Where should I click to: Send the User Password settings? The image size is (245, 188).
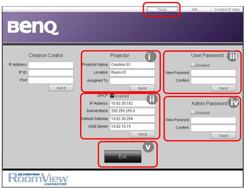223,88
